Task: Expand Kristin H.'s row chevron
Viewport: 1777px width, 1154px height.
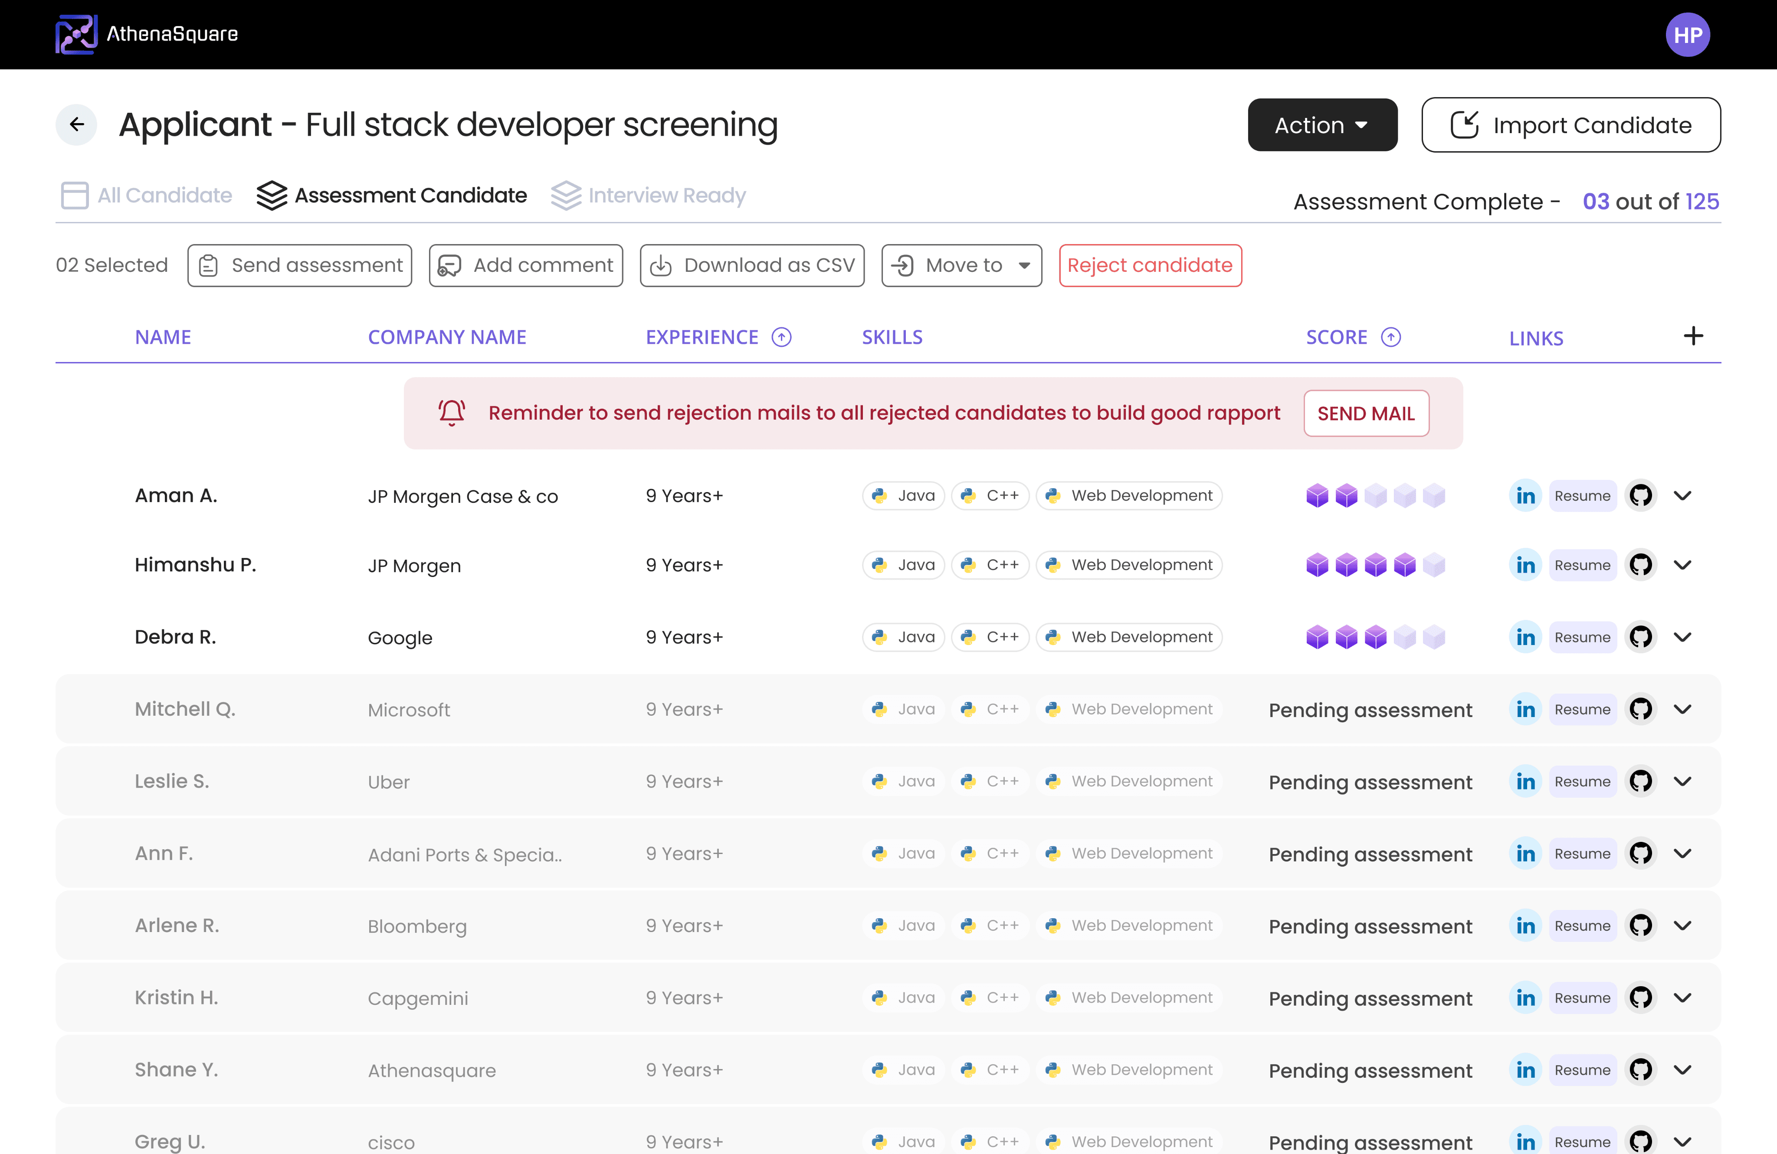Action: click(1682, 998)
